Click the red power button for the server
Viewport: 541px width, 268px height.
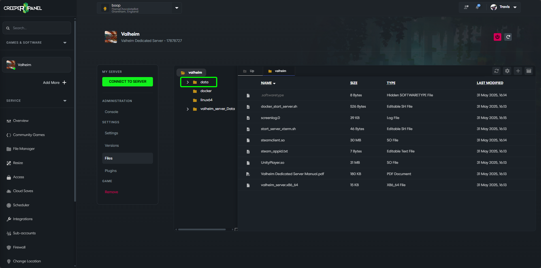(497, 37)
